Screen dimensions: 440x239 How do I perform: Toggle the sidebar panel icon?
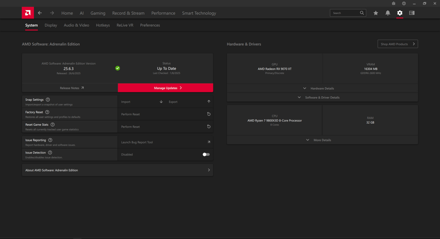click(x=412, y=13)
